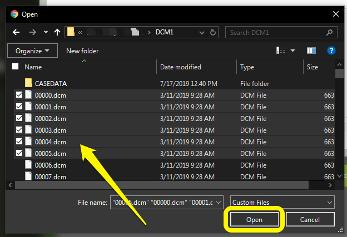Screen dimensions: 347x237
Task: Click the down arrow of vertical scrollbar
Action: coord(339,176)
